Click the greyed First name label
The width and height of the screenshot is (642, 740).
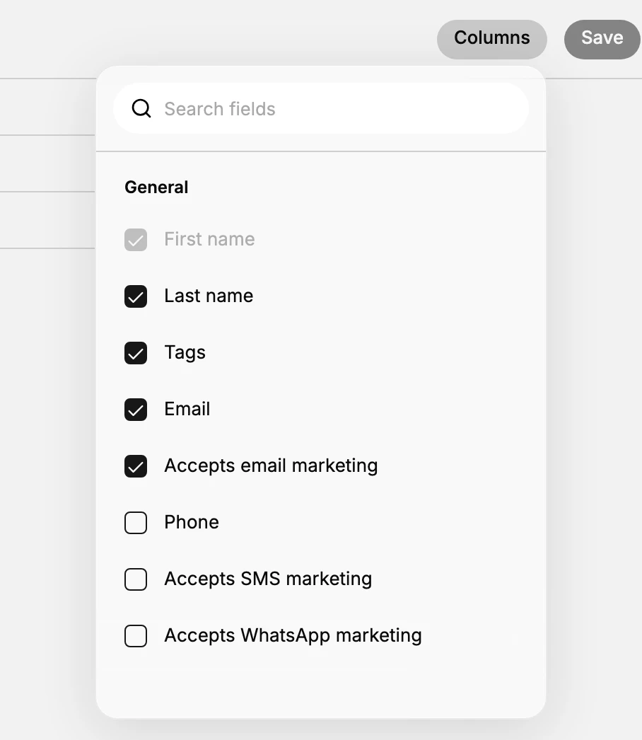(x=209, y=239)
